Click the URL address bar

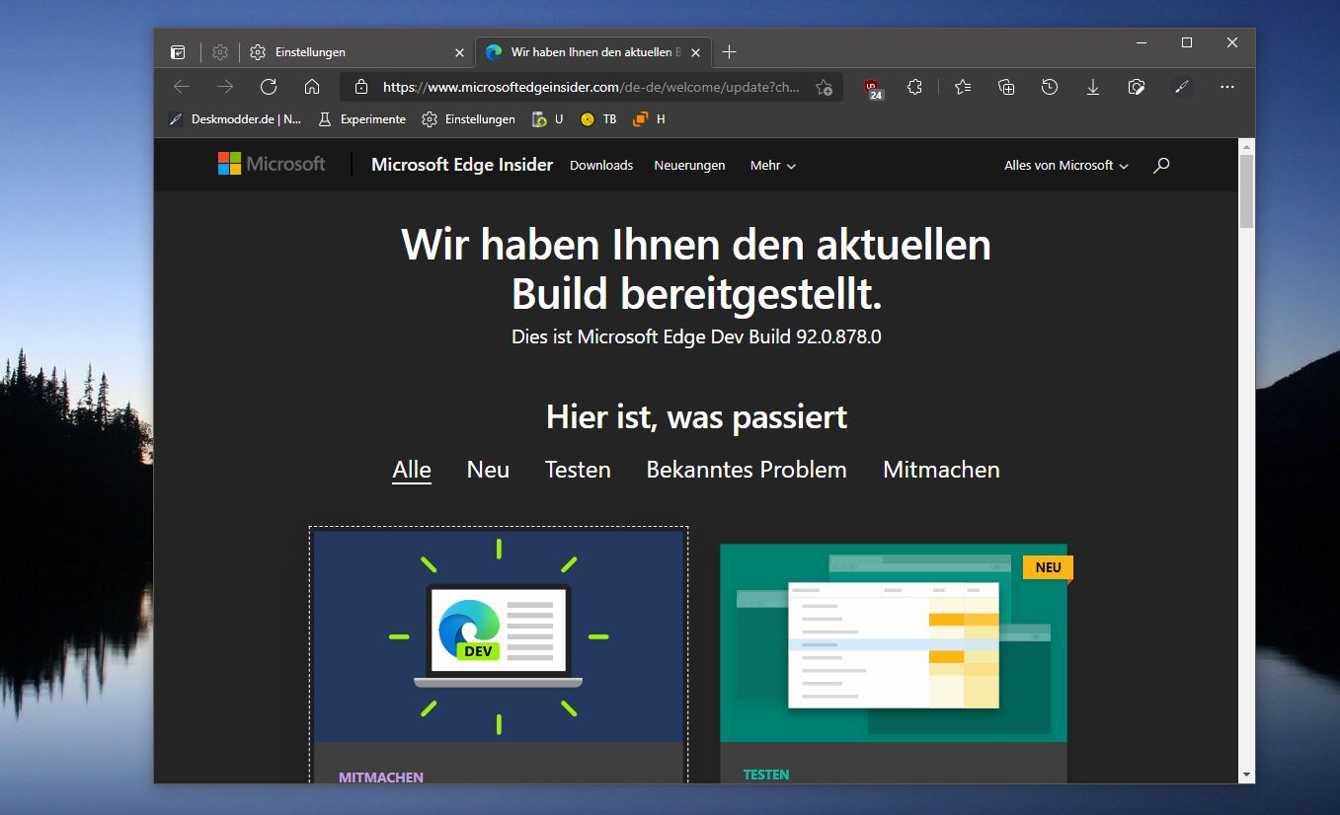tap(591, 87)
